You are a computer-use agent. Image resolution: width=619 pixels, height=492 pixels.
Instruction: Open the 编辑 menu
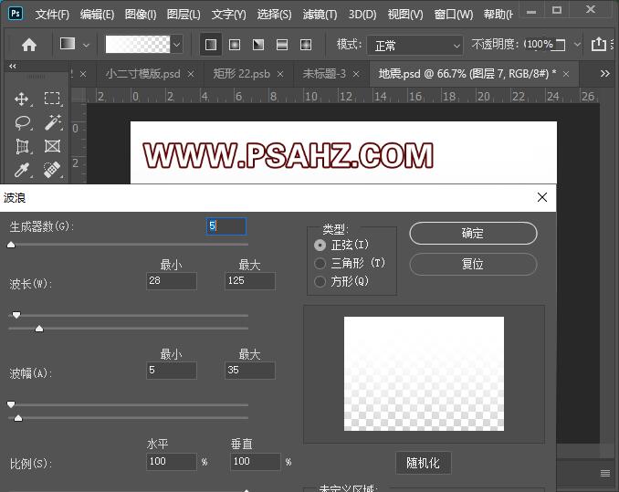click(x=97, y=15)
